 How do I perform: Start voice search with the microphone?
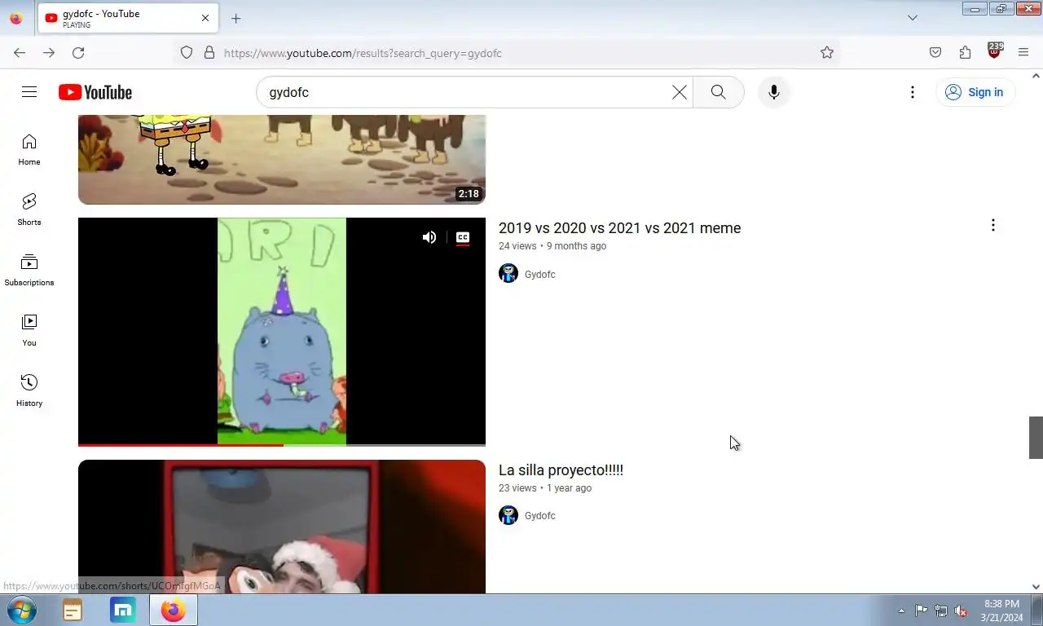774,92
